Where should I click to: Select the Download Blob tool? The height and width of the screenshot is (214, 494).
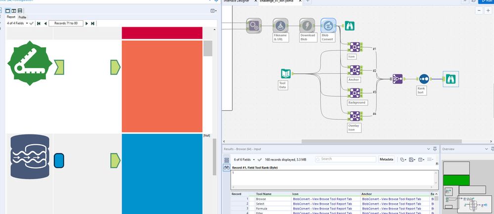307,26
